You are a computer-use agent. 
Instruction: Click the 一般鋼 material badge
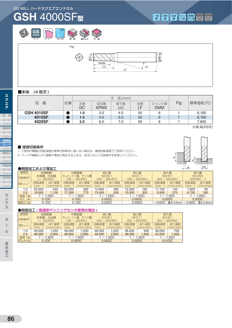pos(156,17)
